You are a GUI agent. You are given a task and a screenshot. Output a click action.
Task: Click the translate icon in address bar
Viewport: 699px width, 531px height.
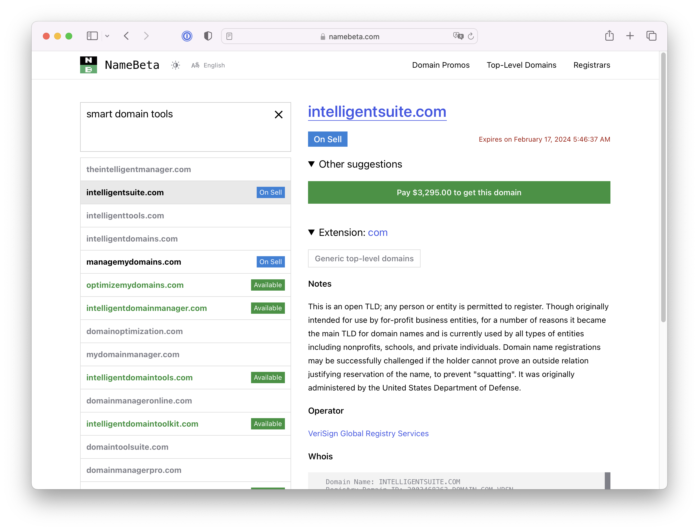pos(458,36)
